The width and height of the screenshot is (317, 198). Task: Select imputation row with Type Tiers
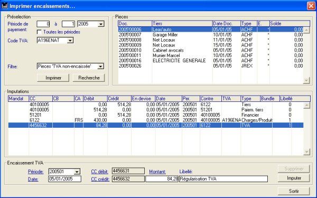156,105
